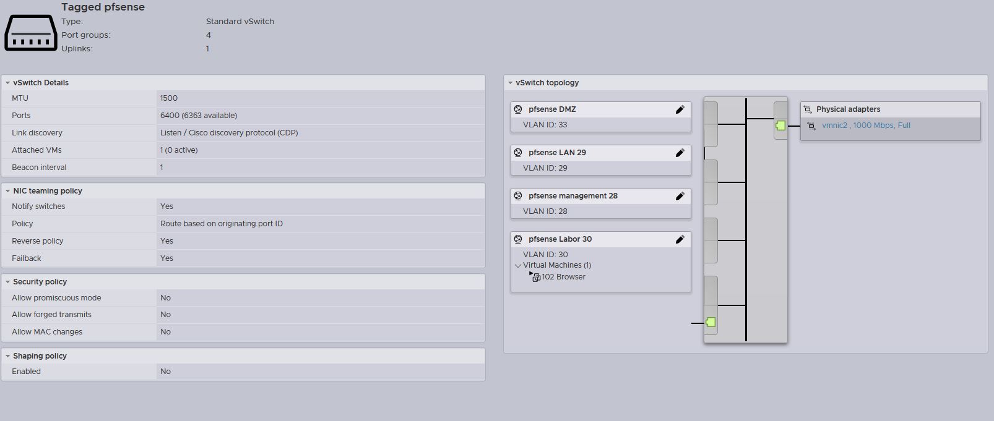Click edit pencil for pfsense Labor 30

tap(680, 239)
